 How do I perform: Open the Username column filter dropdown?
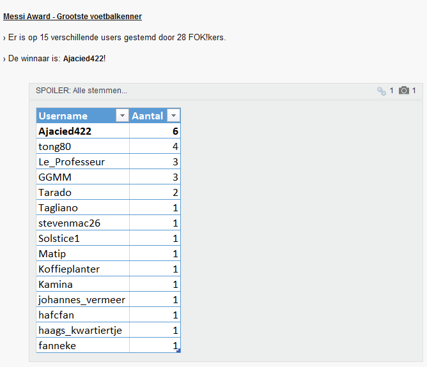pyautogui.click(x=122, y=116)
